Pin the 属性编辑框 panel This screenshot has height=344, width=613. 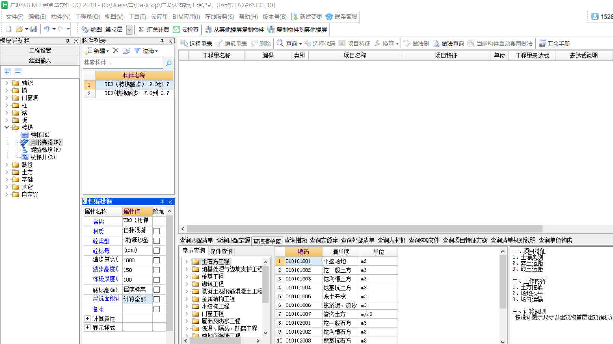coord(162,202)
